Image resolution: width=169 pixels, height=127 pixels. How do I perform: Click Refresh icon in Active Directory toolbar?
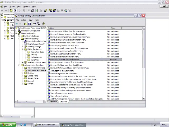point(37,11)
